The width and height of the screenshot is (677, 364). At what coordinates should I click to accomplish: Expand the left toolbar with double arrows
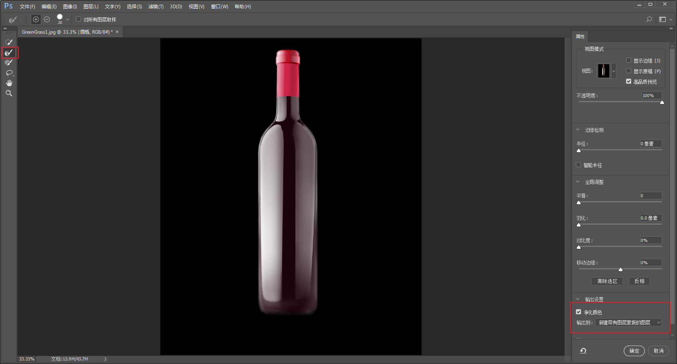pos(5,29)
